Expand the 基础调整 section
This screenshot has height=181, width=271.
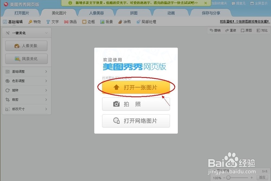tap(26, 71)
